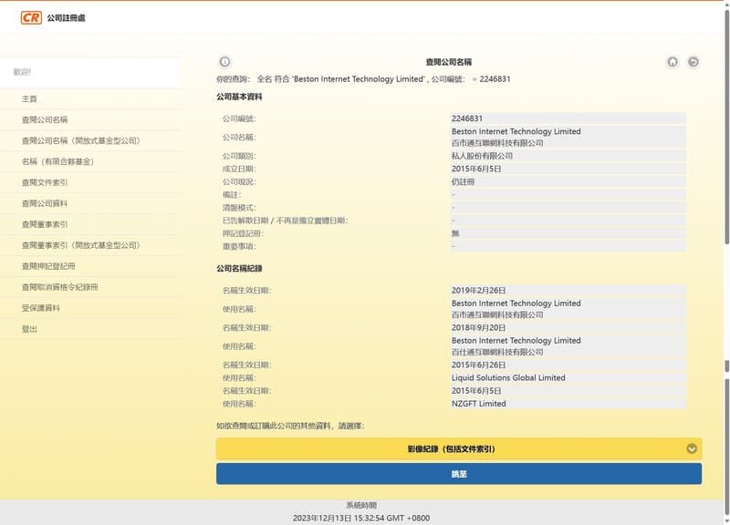Click the 如欲查閱或訂購 instruction text
730x525 pixels.
[290, 426]
